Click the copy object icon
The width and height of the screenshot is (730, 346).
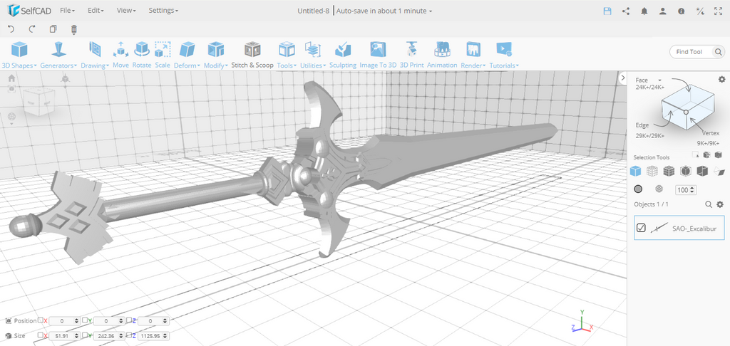(53, 29)
